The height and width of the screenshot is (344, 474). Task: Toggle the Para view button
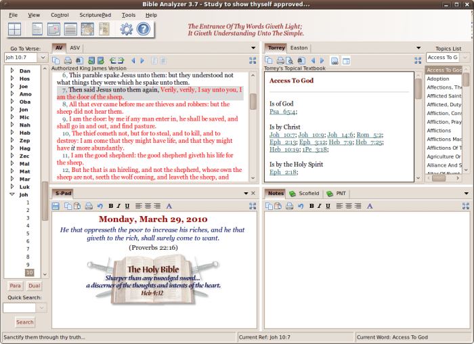pyautogui.click(x=15, y=286)
